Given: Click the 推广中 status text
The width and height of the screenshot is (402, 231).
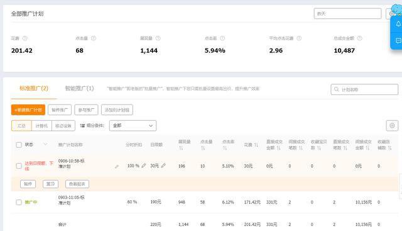Looking at the screenshot, I should [31, 202].
